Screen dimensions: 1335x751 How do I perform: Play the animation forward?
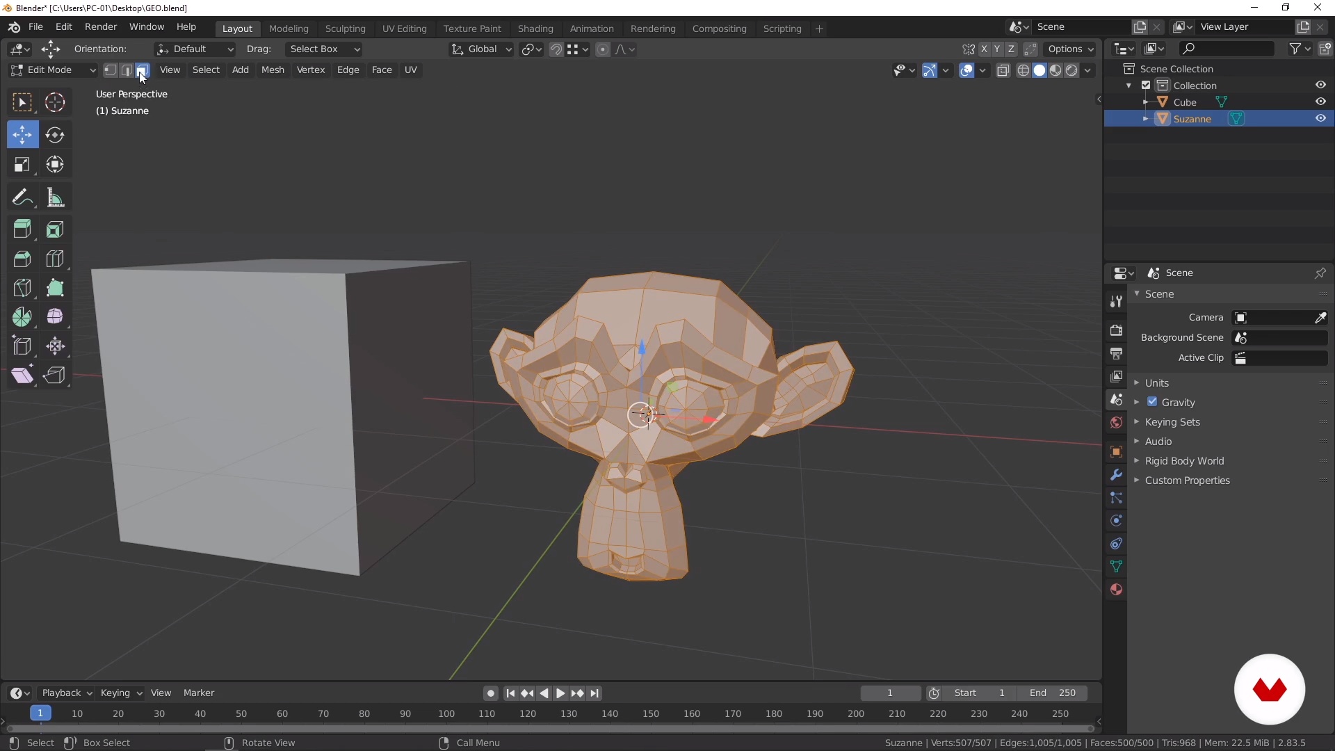click(x=560, y=693)
